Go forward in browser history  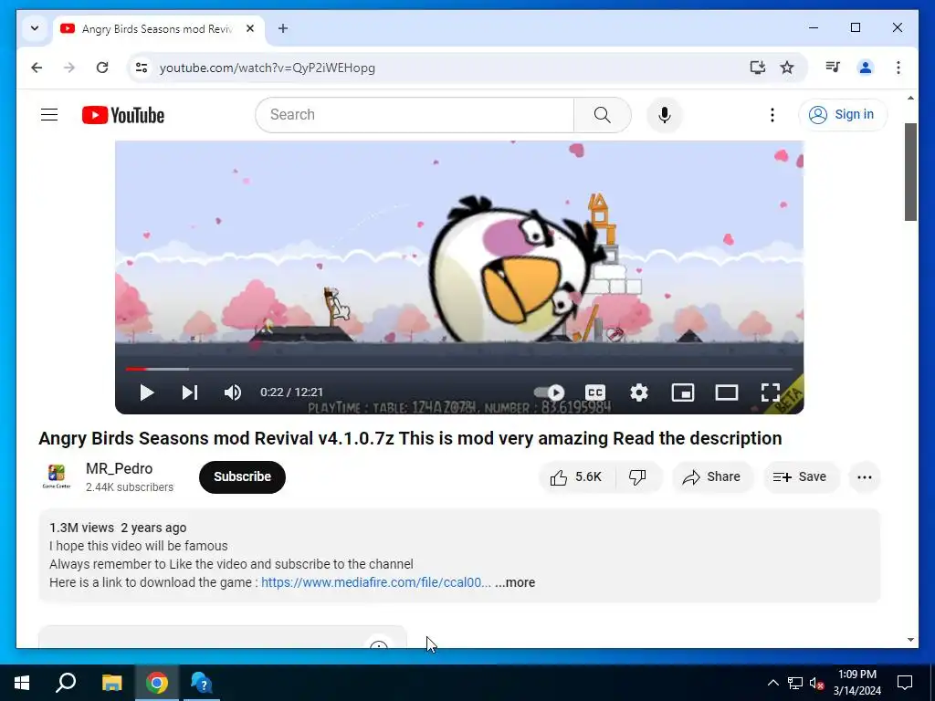coord(69,68)
